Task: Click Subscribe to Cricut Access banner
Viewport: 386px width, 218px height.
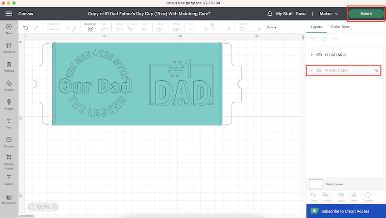Action: pyautogui.click(x=346, y=211)
